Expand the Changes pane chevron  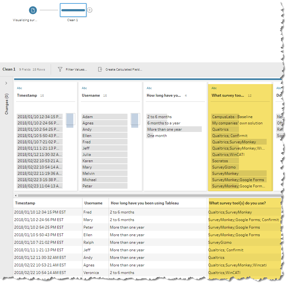[x=6, y=83]
